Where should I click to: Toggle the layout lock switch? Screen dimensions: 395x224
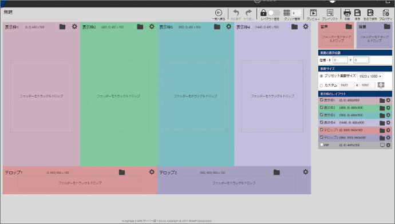[274, 13]
